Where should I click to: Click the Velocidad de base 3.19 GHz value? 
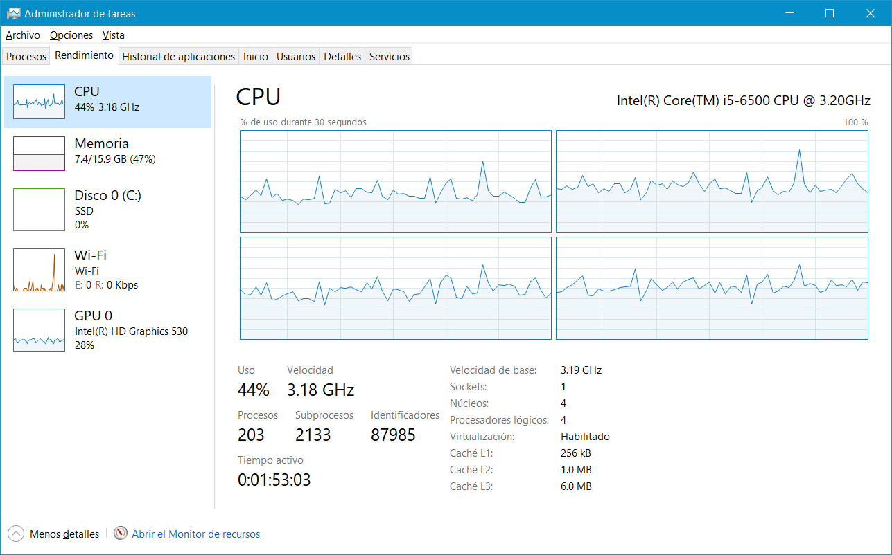[x=581, y=370]
